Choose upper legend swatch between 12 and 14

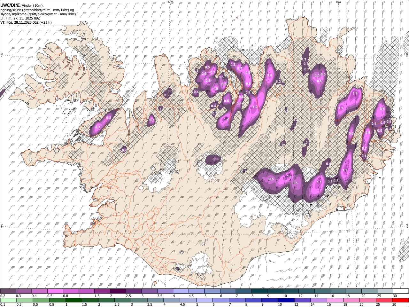coord(306,291)
